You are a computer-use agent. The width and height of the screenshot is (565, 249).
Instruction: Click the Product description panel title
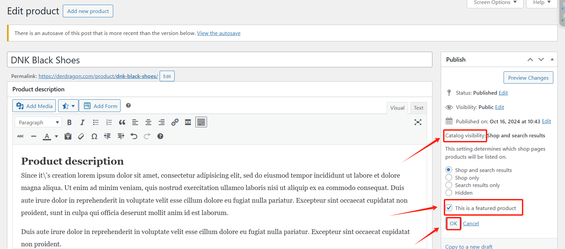[38, 89]
